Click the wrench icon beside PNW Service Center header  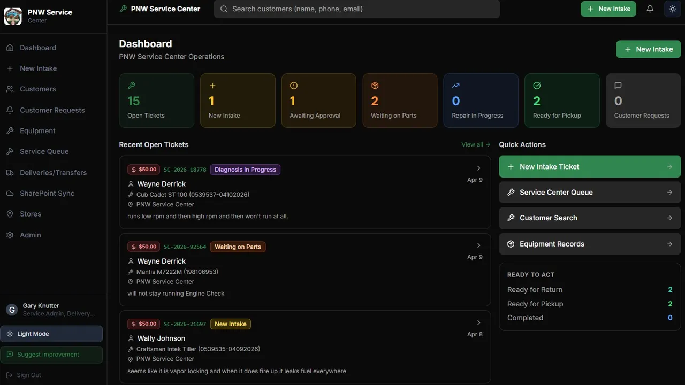(123, 9)
